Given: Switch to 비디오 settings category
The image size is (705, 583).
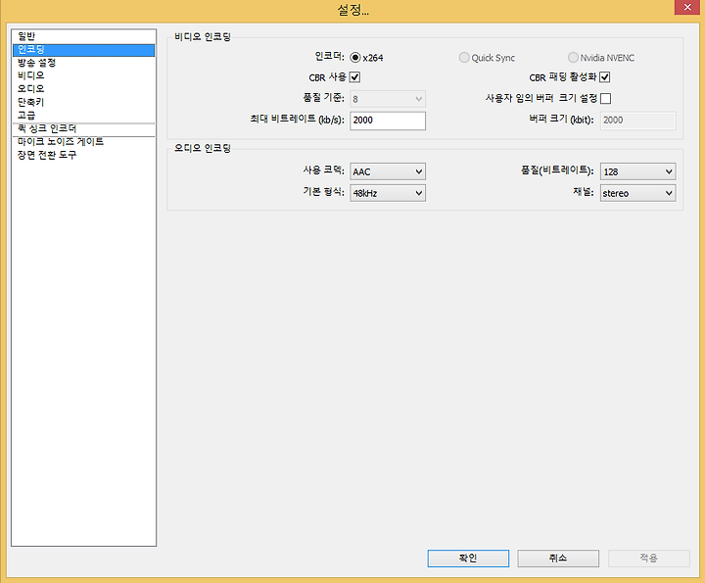Looking at the screenshot, I should click(x=83, y=75).
